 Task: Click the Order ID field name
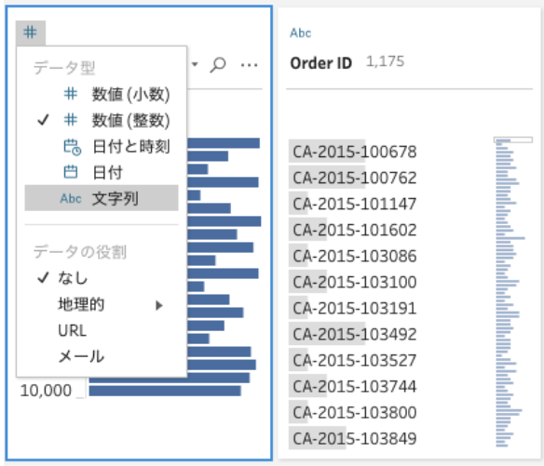321,63
